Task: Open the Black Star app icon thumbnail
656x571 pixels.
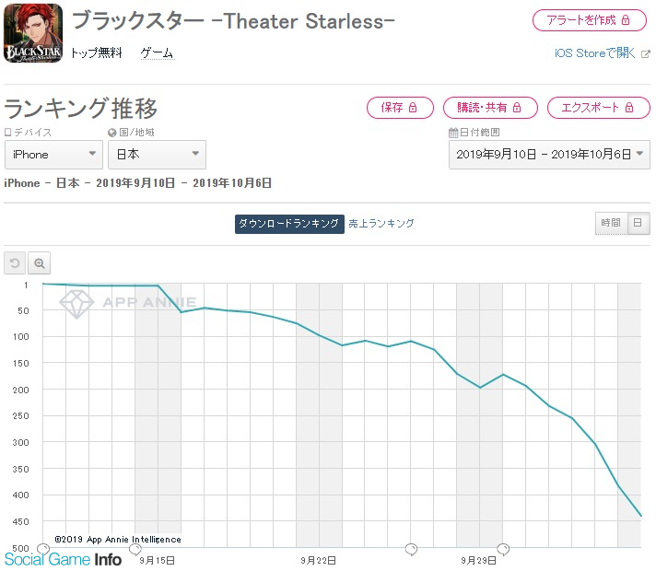Action: (33, 33)
